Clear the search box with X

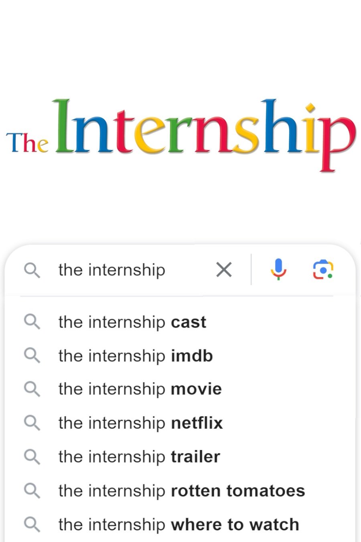[224, 269]
